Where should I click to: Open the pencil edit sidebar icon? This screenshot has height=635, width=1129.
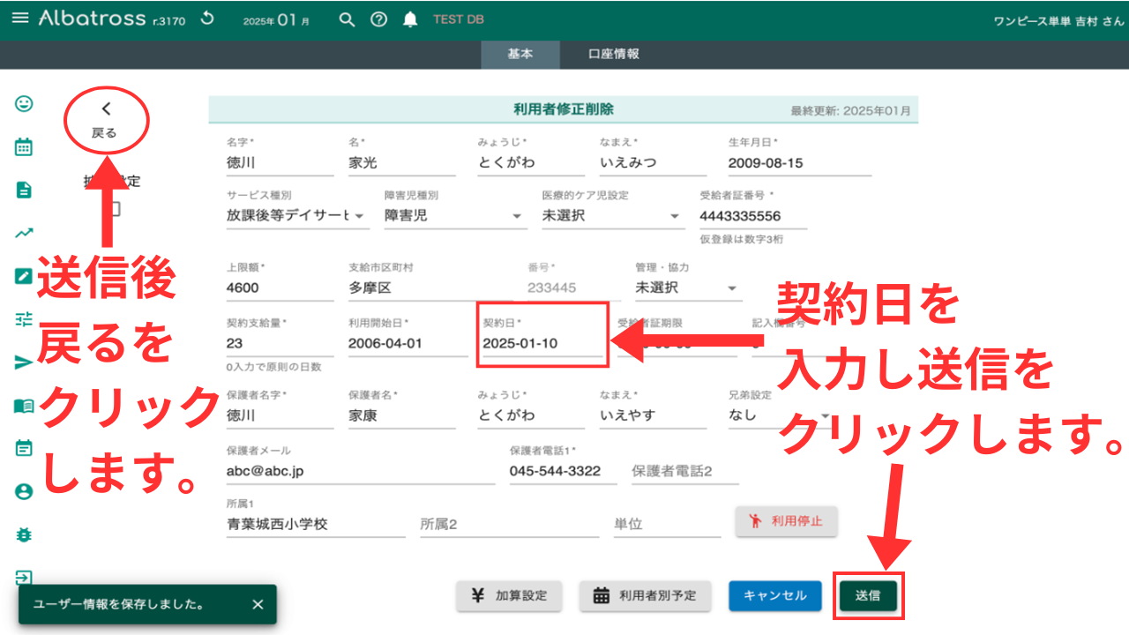[x=24, y=276]
